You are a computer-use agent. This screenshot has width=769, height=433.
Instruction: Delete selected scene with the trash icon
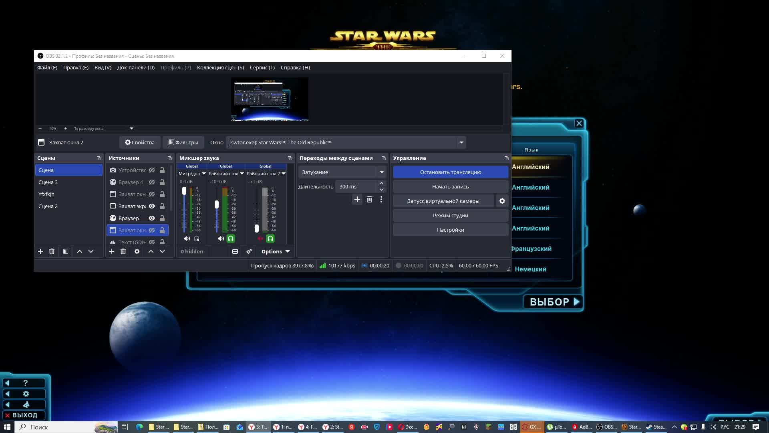coord(52,251)
